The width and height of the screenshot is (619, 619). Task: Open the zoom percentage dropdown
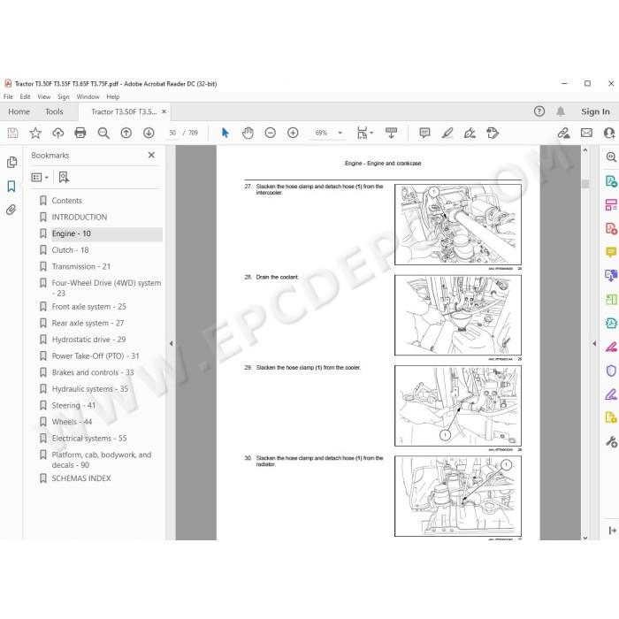click(340, 133)
